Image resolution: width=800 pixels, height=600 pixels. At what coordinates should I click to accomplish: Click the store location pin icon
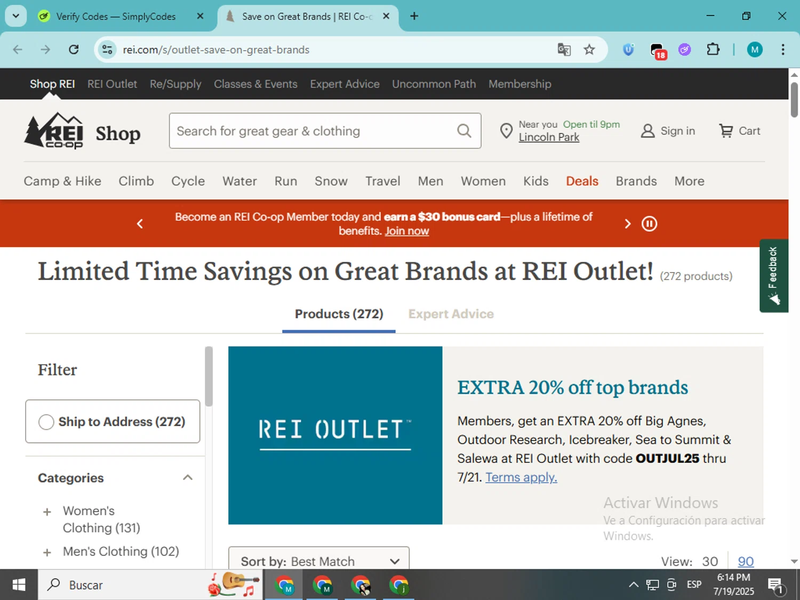pos(506,131)
